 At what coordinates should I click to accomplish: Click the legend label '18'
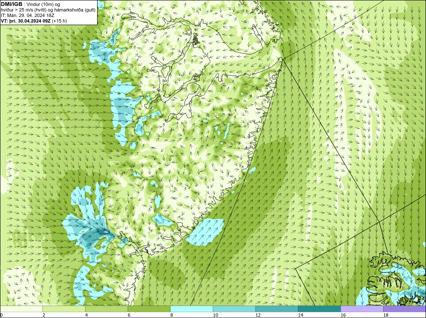[x=386, y=315]
